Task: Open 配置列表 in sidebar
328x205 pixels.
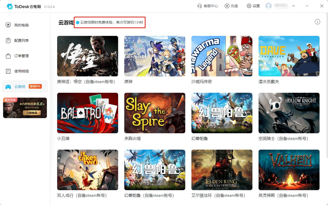Action: tap(21, 40)
